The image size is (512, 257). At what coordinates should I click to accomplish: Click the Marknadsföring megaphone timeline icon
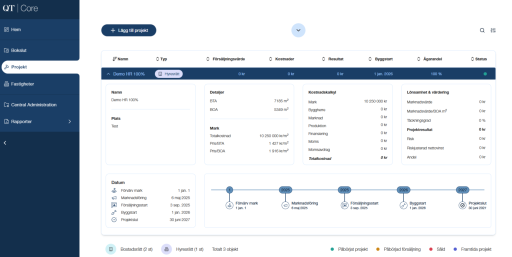pyautogui.click(x=285, y=205)
